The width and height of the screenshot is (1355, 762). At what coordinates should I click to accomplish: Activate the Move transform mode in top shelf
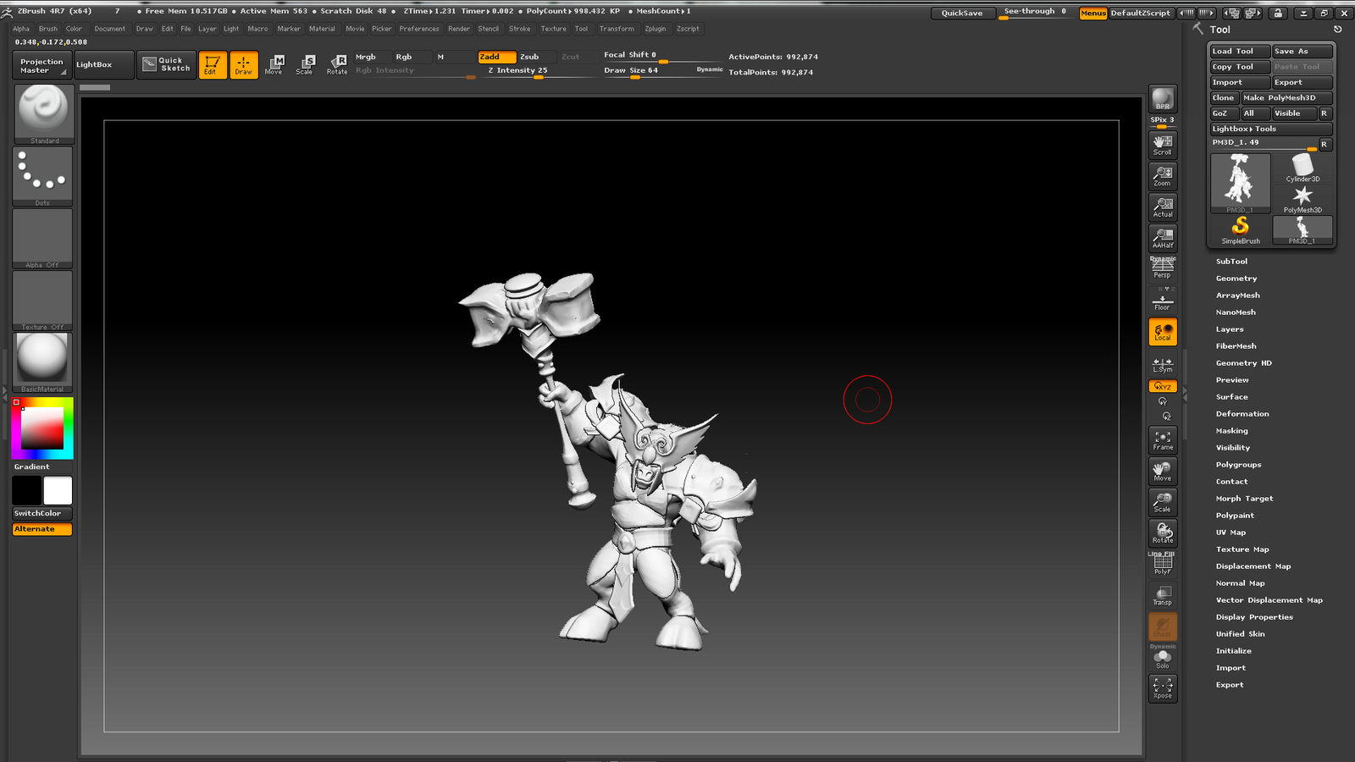(x=274, y=64)
